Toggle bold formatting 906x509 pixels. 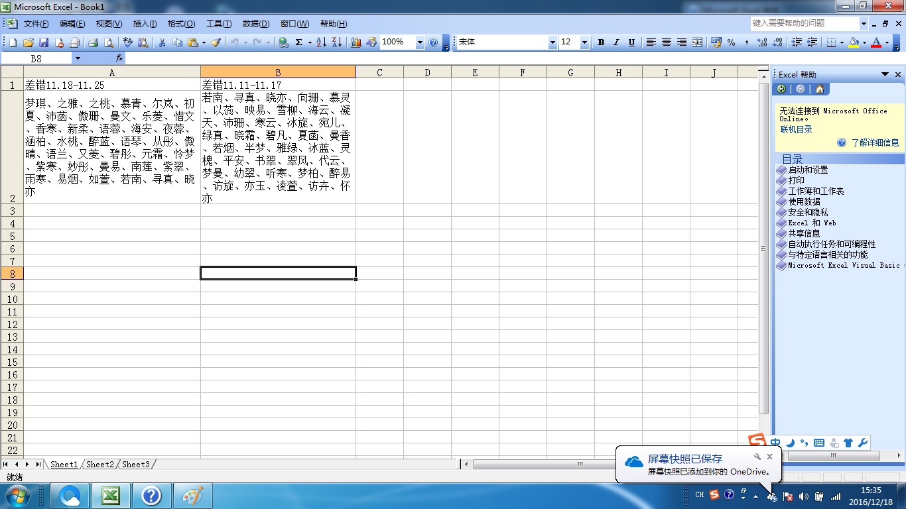(601, 42)
